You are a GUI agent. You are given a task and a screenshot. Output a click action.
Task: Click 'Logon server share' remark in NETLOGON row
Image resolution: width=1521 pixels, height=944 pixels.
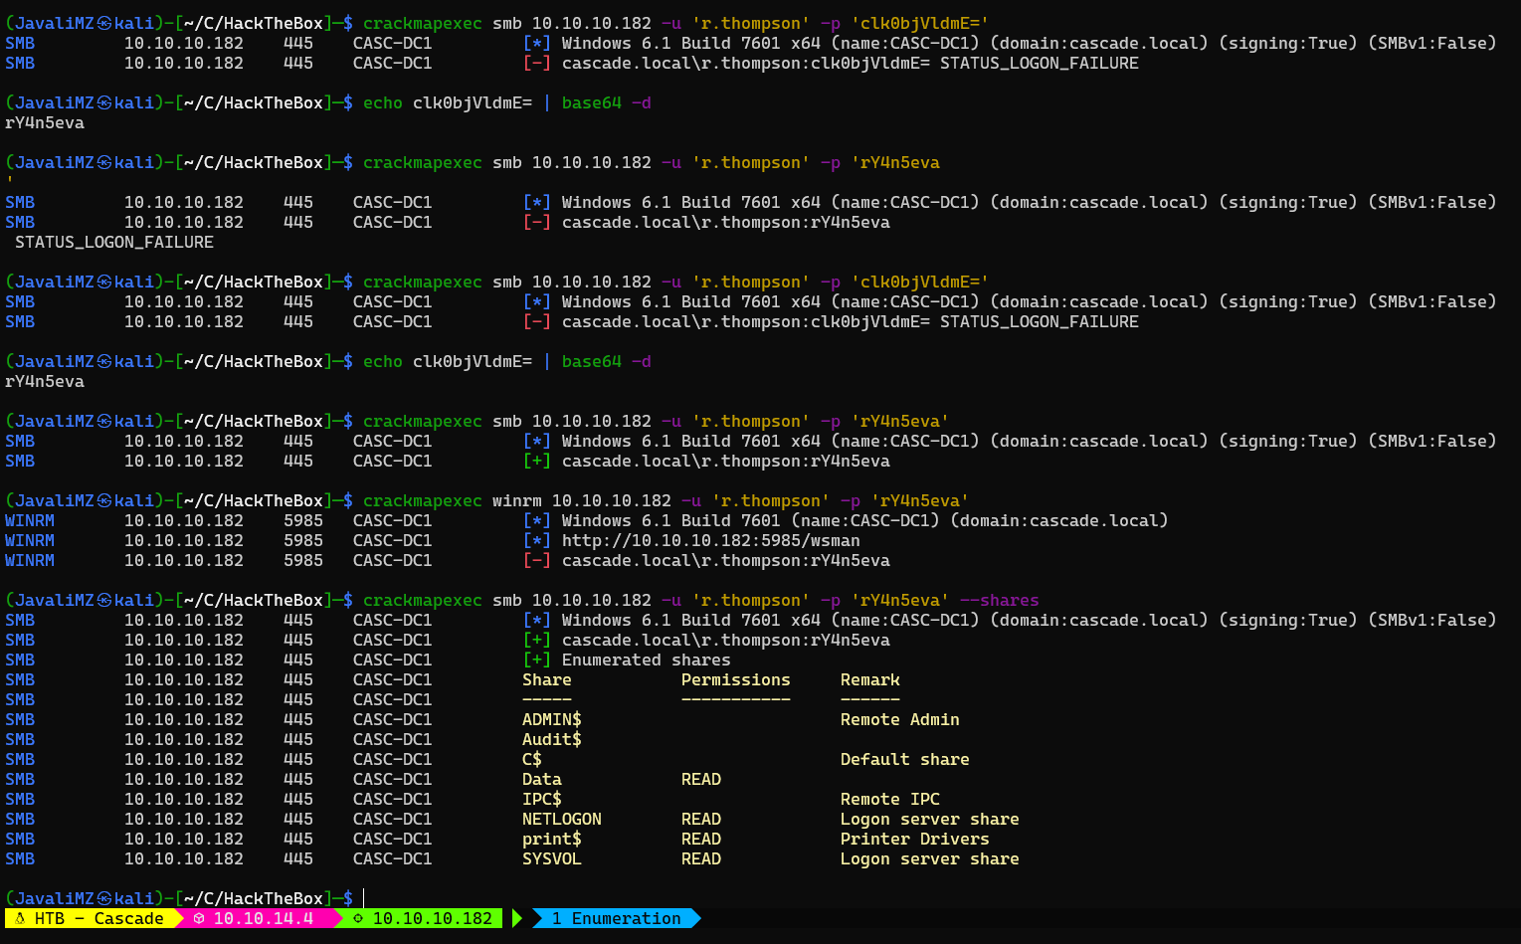[930, 819]
